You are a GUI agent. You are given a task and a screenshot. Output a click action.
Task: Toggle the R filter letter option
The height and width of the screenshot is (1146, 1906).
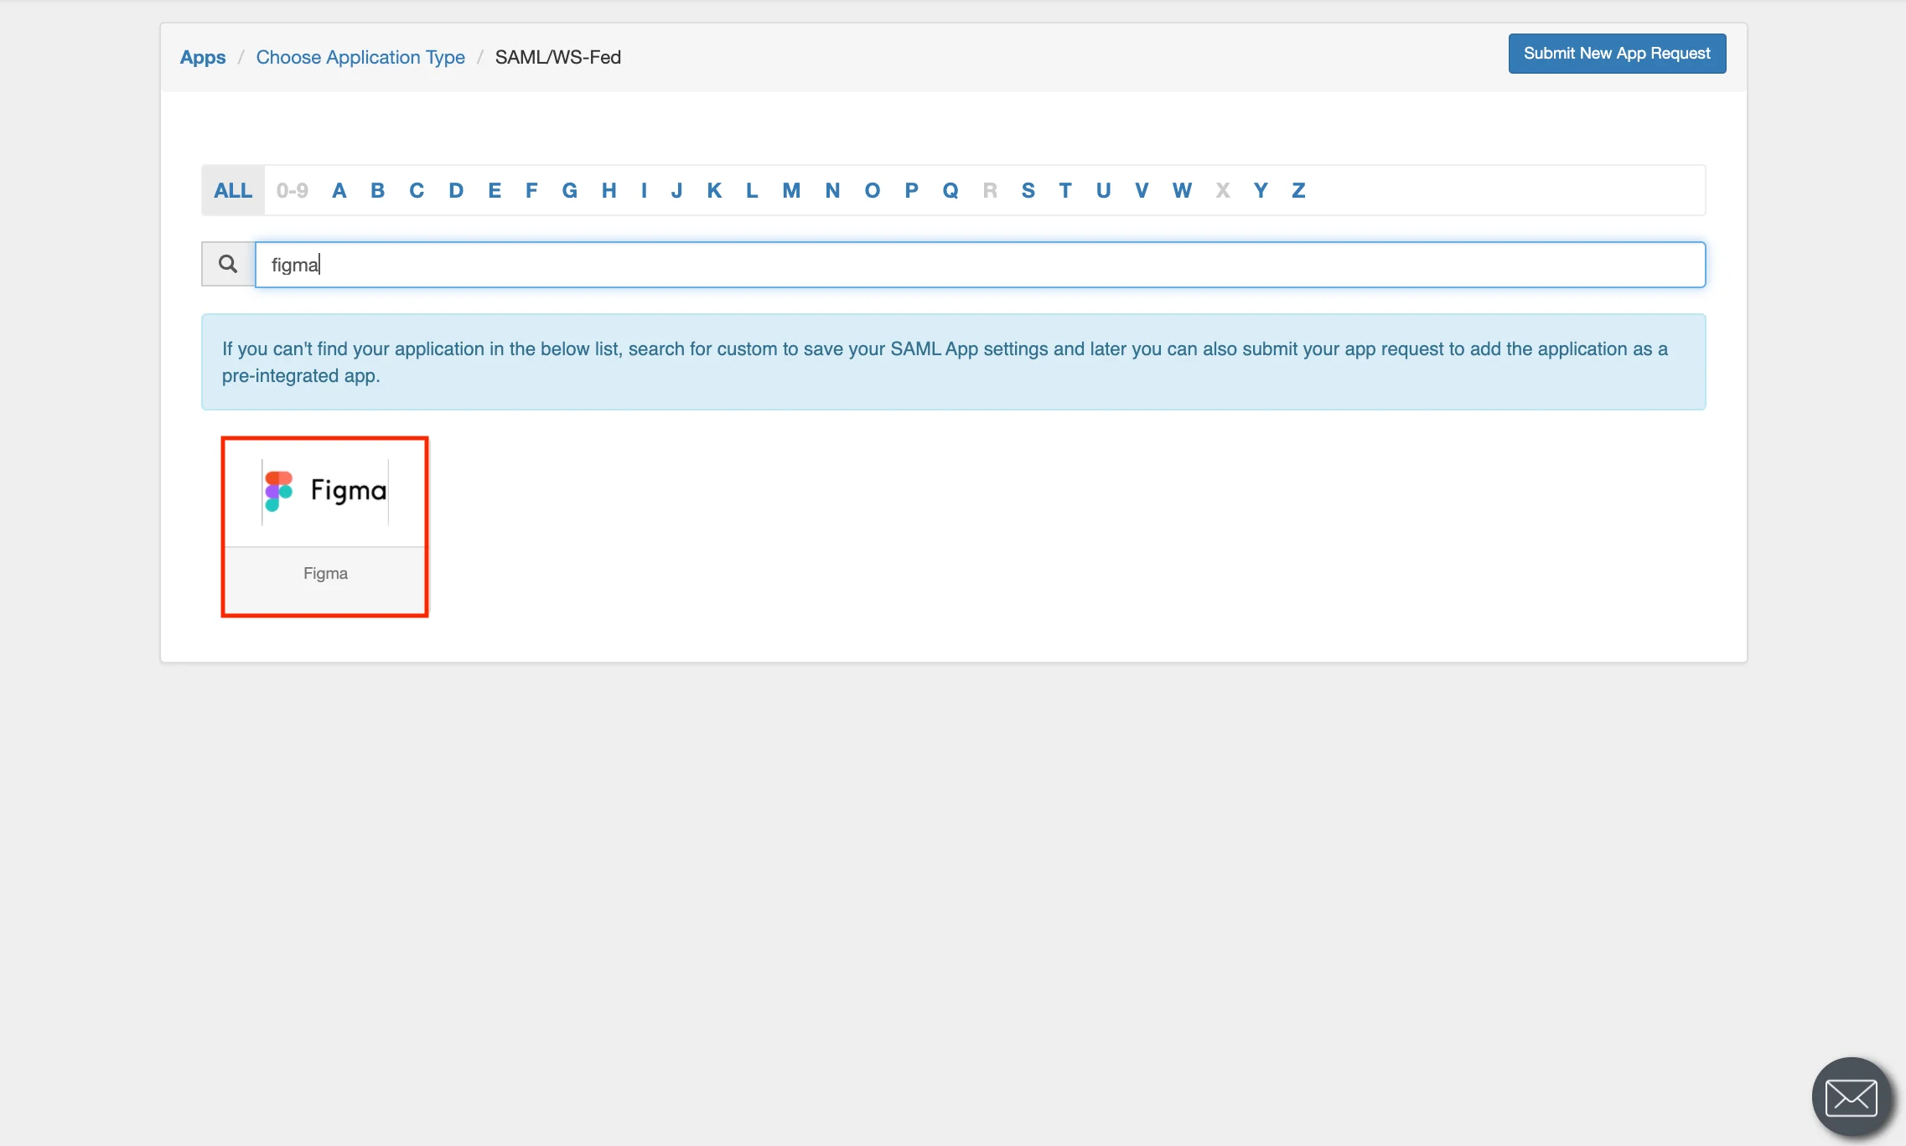pyautogui.click(x=990, y=189)
